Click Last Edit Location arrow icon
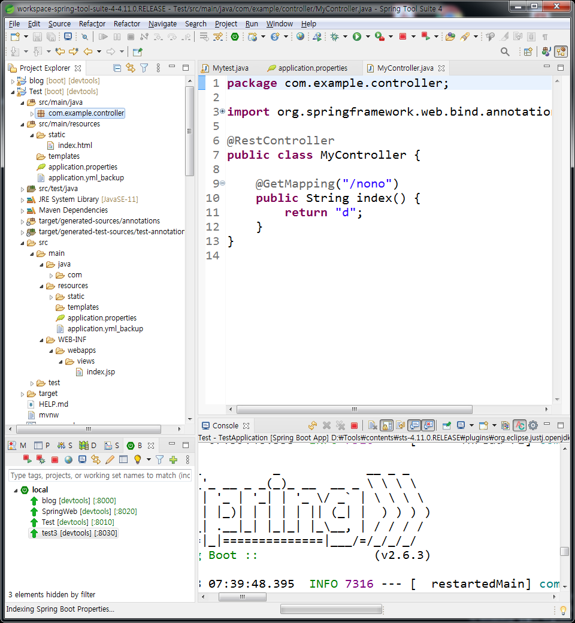 [x=60, y=52]
